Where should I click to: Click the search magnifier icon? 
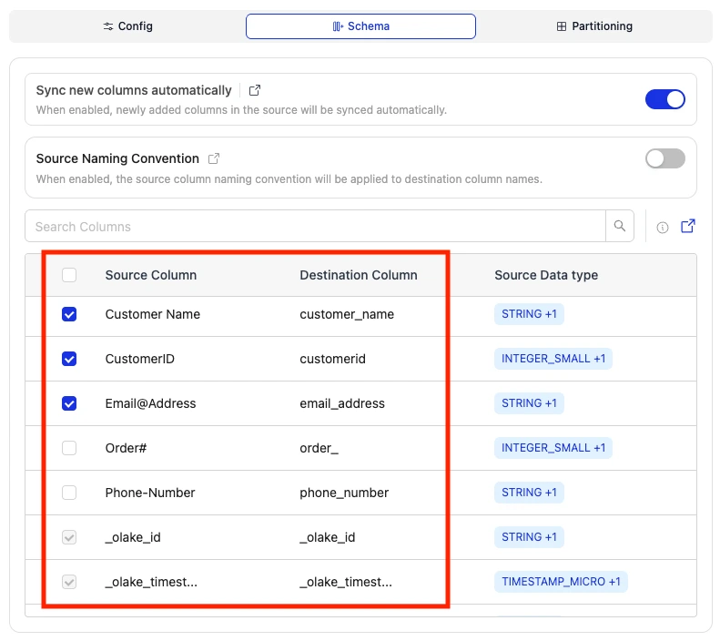coord(620,226)
